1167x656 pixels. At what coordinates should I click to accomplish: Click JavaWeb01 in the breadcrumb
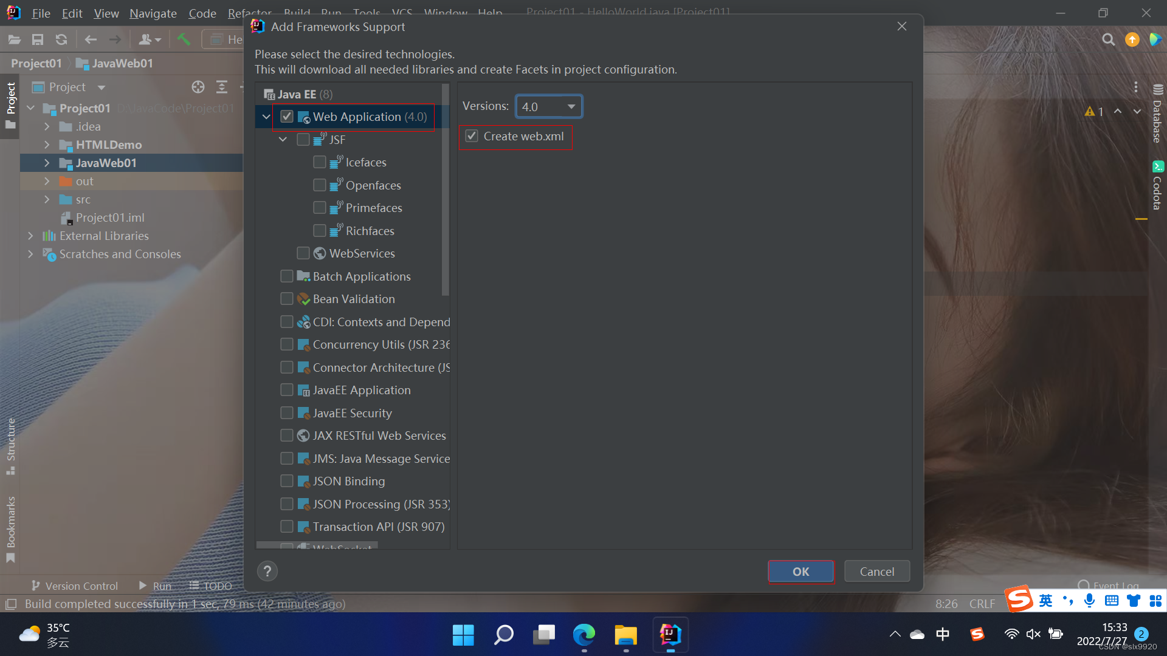coord(115,63)
